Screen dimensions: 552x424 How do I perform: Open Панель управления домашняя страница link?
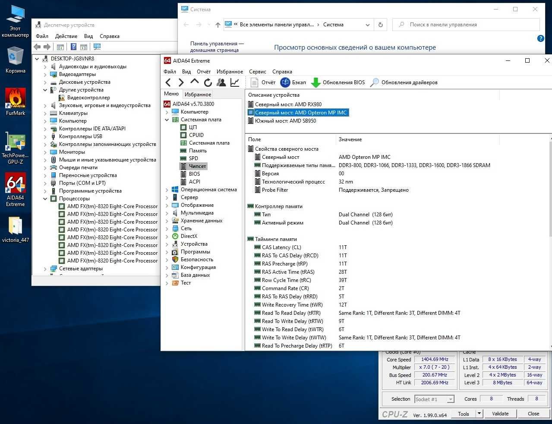[217, 47]
